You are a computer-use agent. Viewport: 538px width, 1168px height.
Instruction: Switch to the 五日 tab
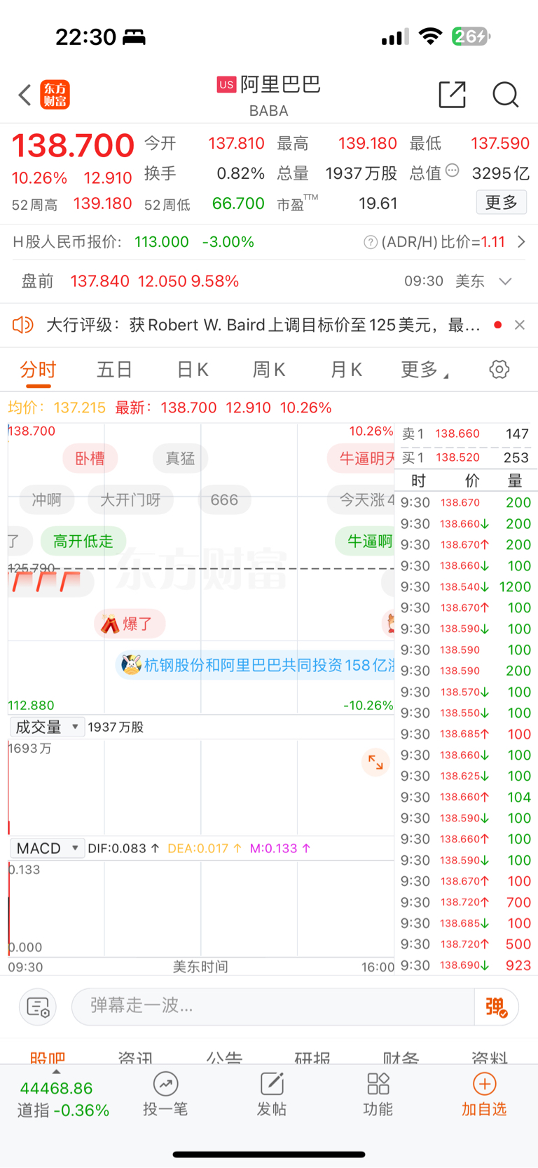(114, 370)
